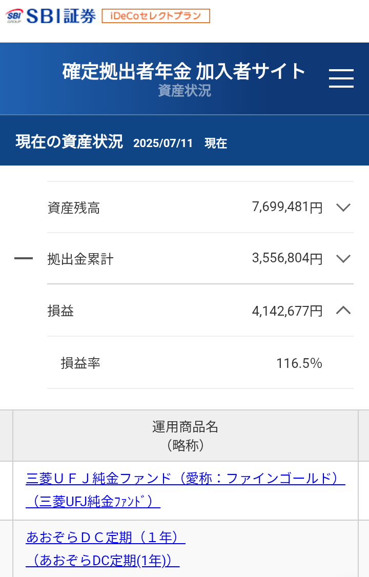Open あおぞらDC定期(1年) link

click(106, 549)
